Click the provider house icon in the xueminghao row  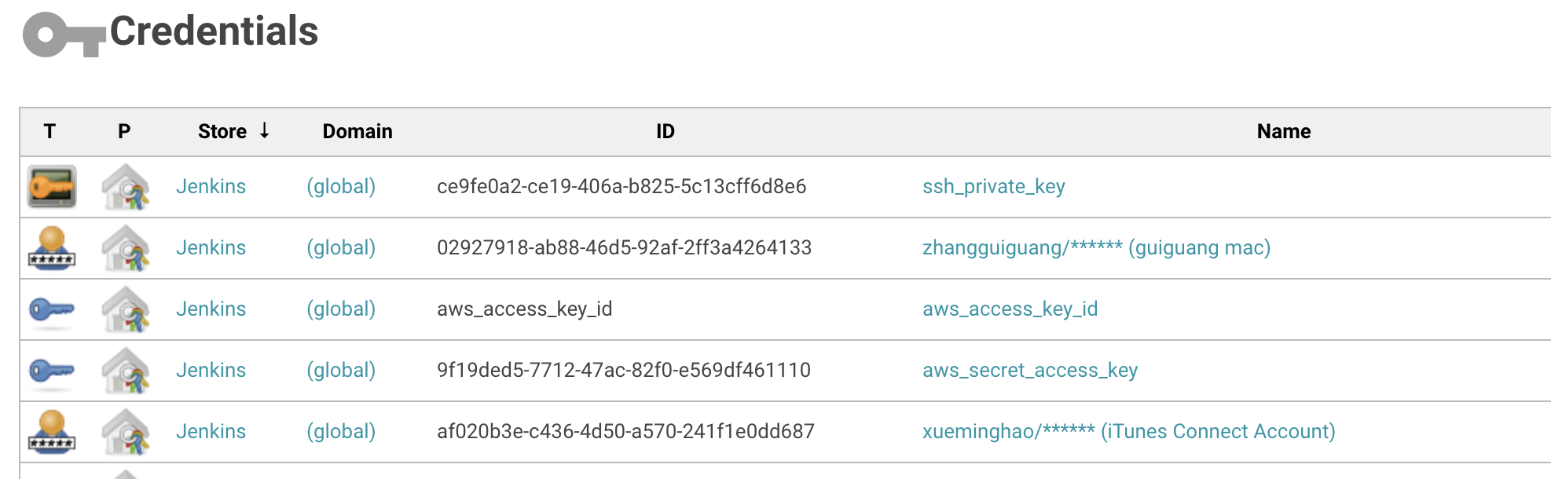pos(126,432)
